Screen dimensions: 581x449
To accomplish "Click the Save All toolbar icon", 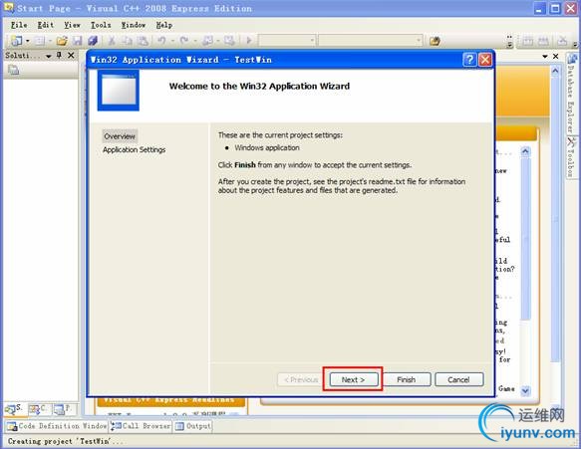I will 93,41.
